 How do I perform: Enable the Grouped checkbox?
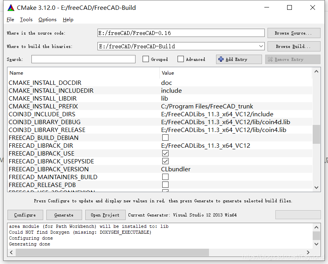click(x=146, y=59)
